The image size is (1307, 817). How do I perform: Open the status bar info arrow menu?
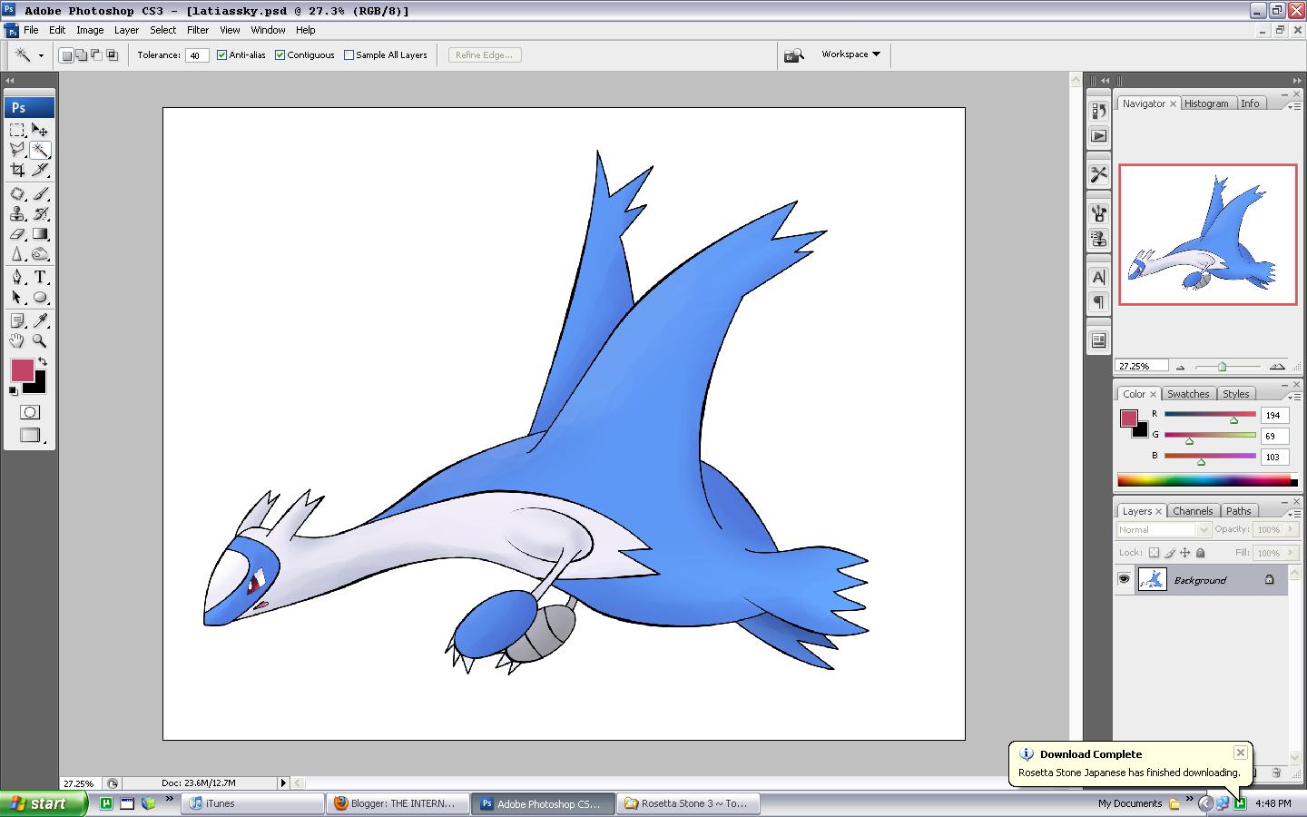coord(282,783)
